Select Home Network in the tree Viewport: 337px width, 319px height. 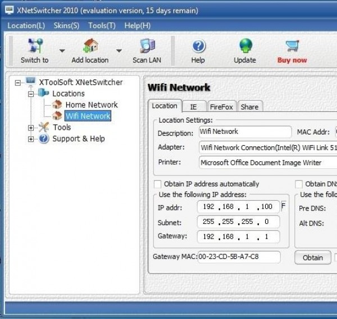click(x=92, y=105)
